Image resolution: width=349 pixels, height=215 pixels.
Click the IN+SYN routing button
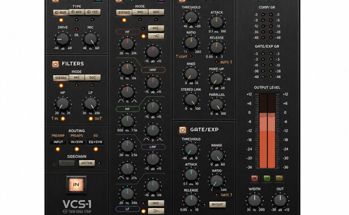(77, 142)
